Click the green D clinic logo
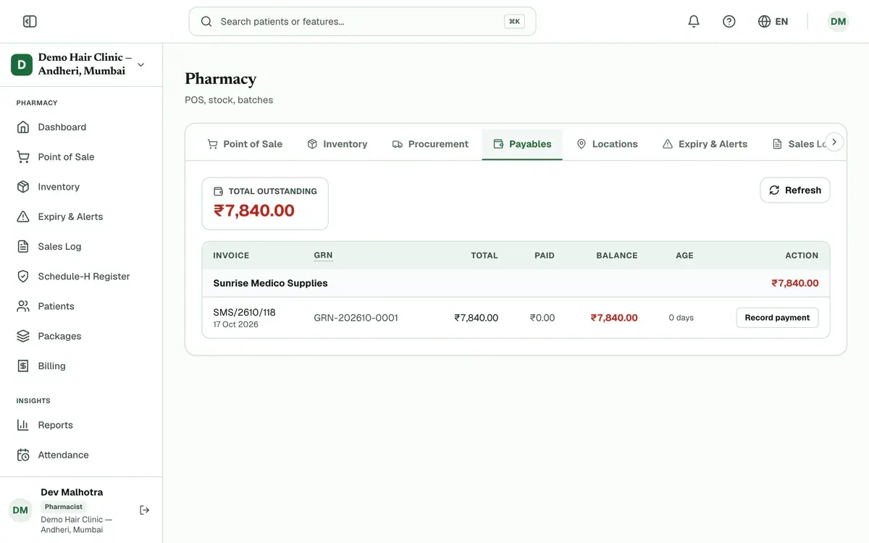The image size is (869, 543). click(x=22, y=64)
